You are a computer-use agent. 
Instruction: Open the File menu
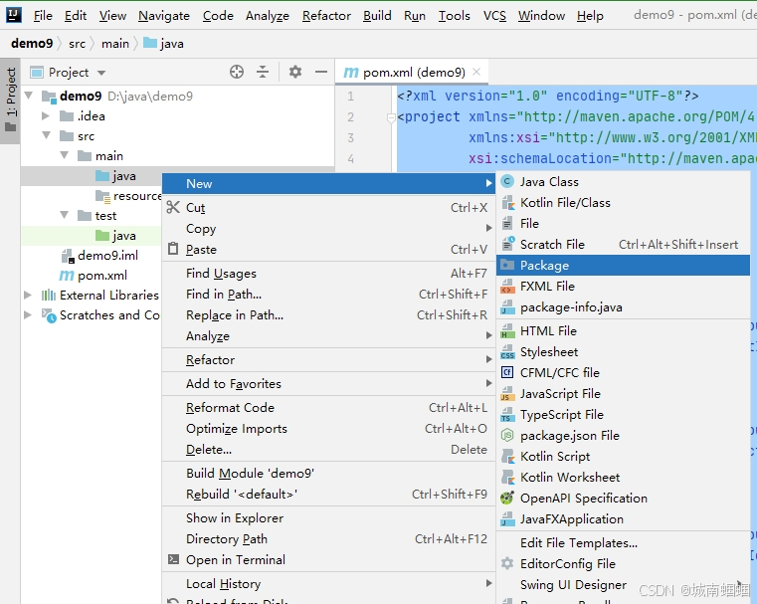[43, 16]
